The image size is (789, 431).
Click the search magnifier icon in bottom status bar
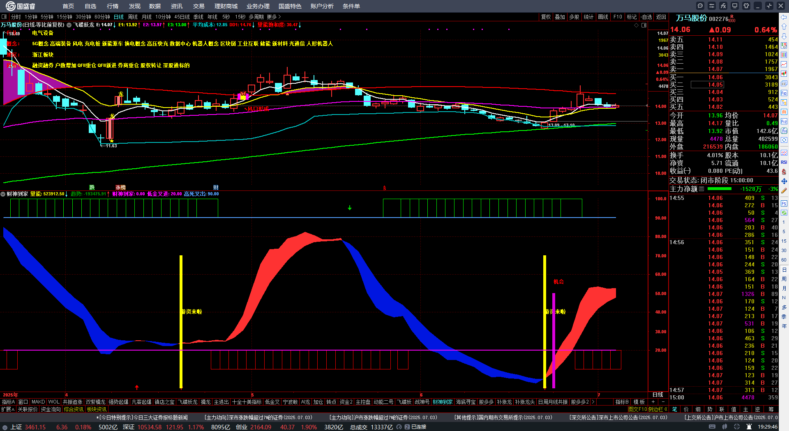(399, 427)
